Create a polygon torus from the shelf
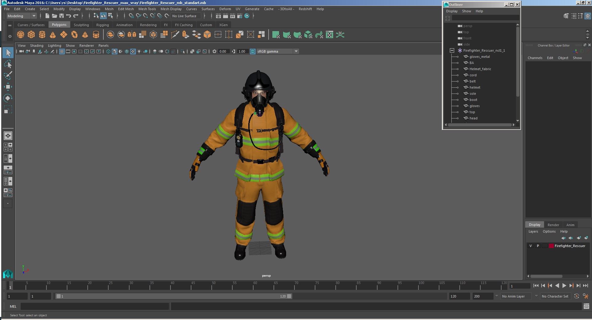592x320 pixels. click(74, 35)
